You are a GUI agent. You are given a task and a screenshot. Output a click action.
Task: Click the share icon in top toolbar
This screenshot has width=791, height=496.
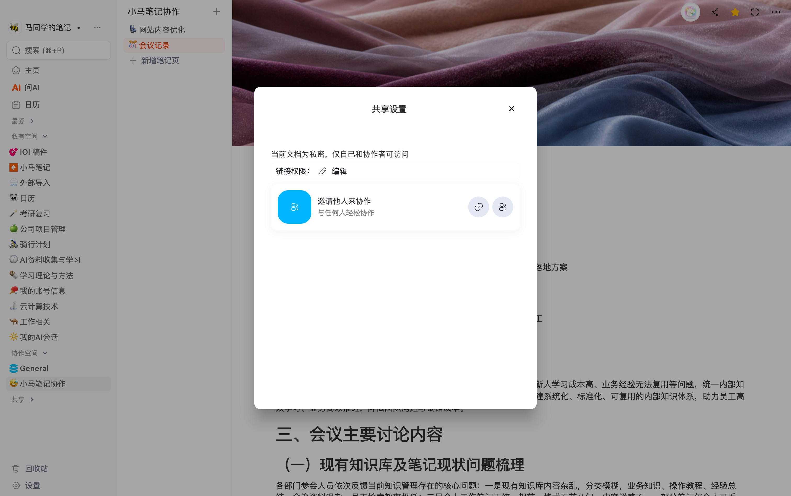point(715,12)
